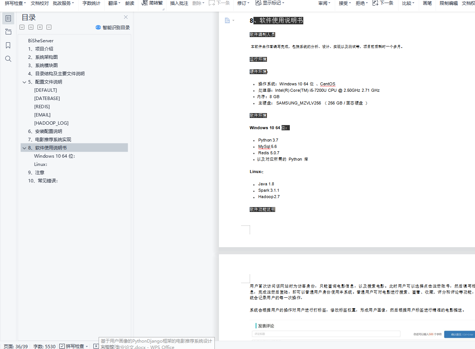475x349 pixels.
Task: Select Linux: outline entry
Action: click(40, 164)
